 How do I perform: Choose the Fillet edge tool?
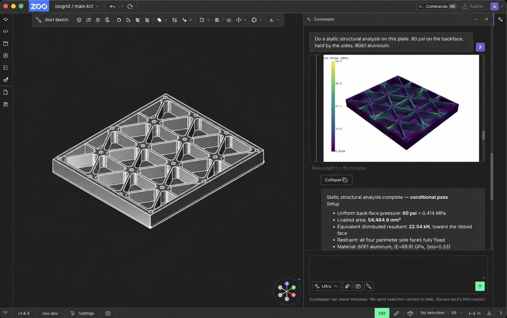coord(119,20)
